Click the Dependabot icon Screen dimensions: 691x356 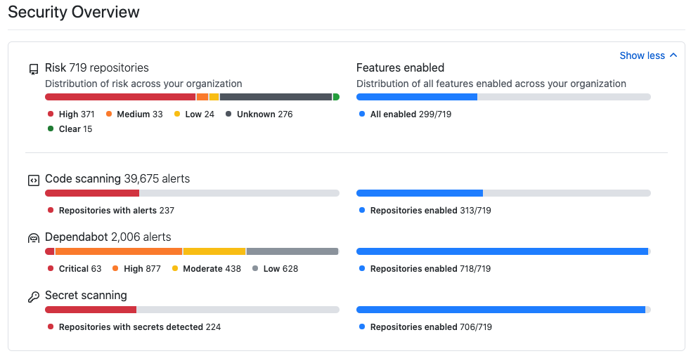click(34, 239)
